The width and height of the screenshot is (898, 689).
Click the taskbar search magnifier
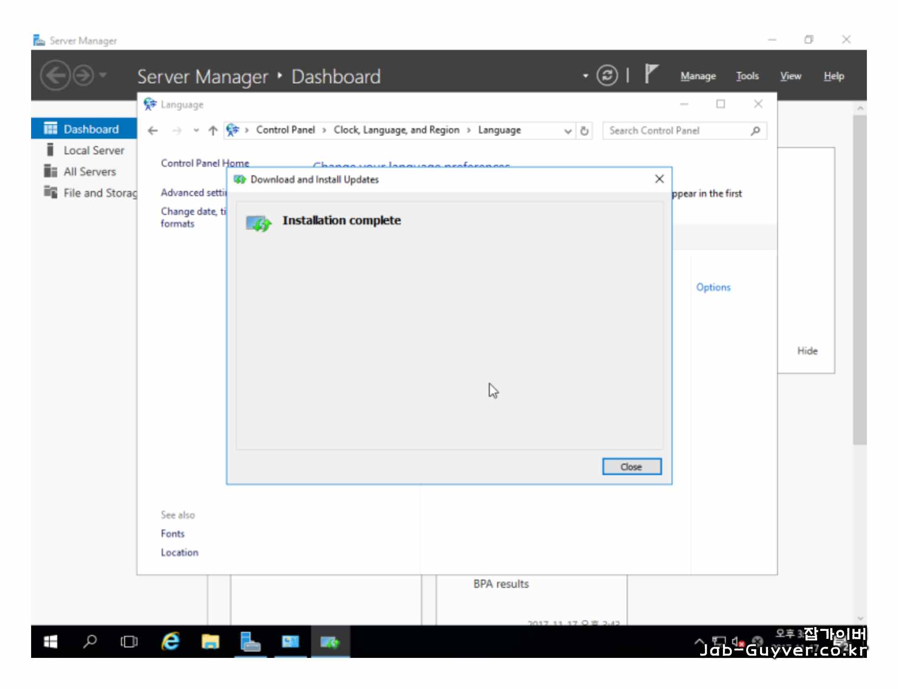pos(90,642)
